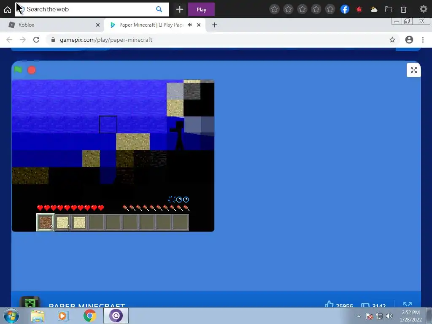Open the browser three-dot menu

[423, 40]
